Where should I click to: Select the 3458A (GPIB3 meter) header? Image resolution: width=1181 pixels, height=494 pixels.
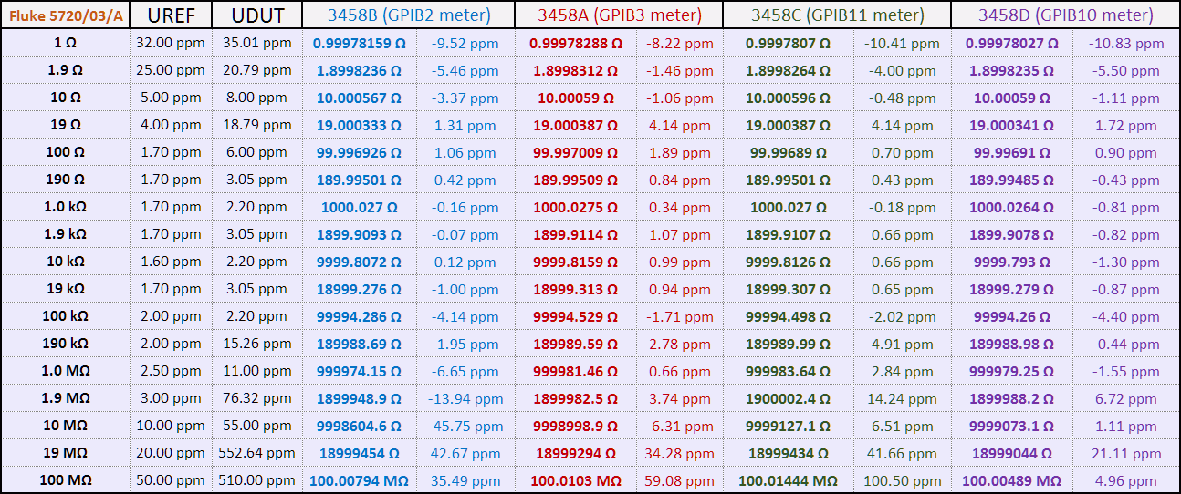pyautogui.click(x=619, y=15)
